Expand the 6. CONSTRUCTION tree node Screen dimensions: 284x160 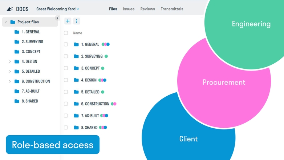pos(10,81)
